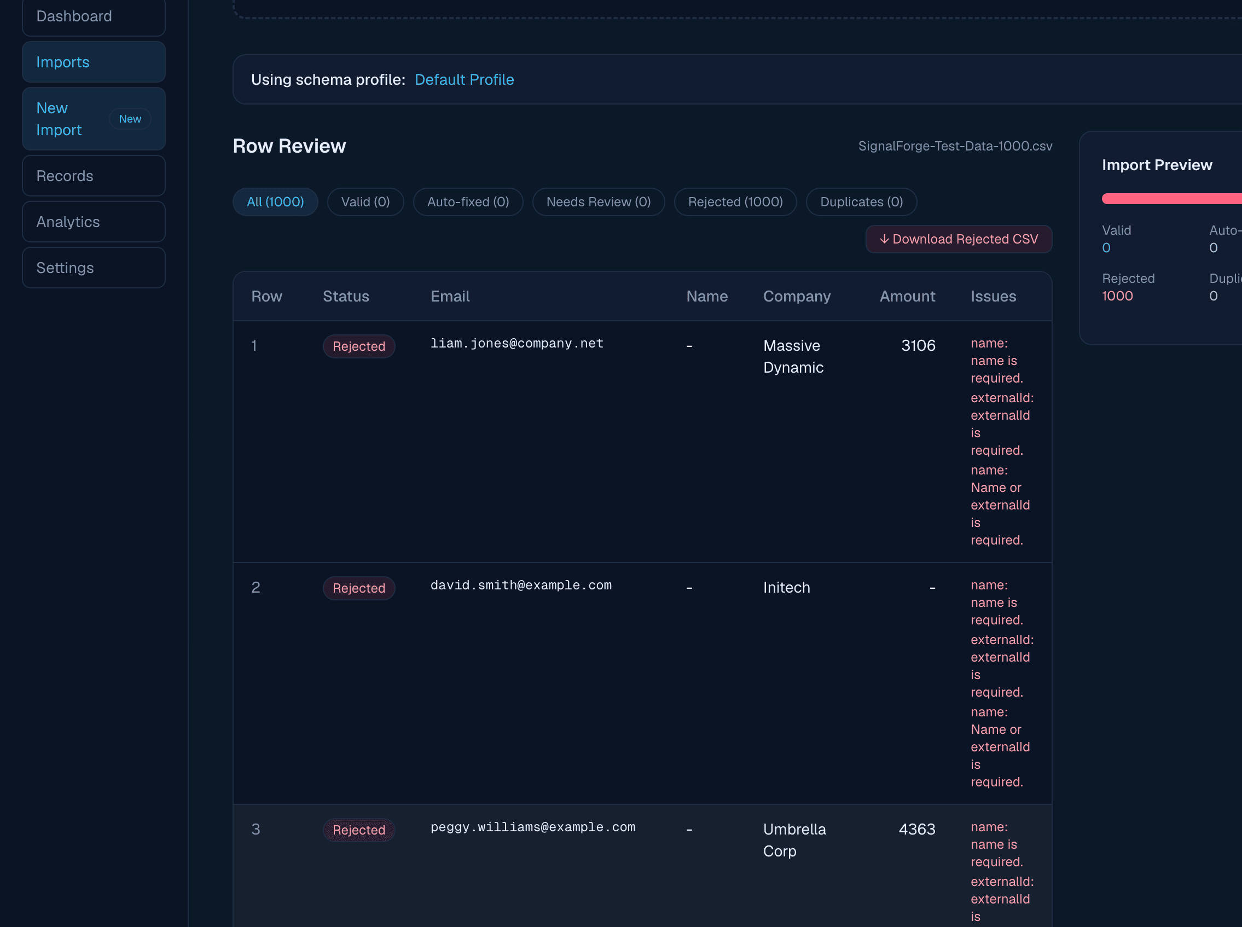Screen dimensions: 1242x927
Task: Click Rejected badge in row 2
Action: pos(359,589)
